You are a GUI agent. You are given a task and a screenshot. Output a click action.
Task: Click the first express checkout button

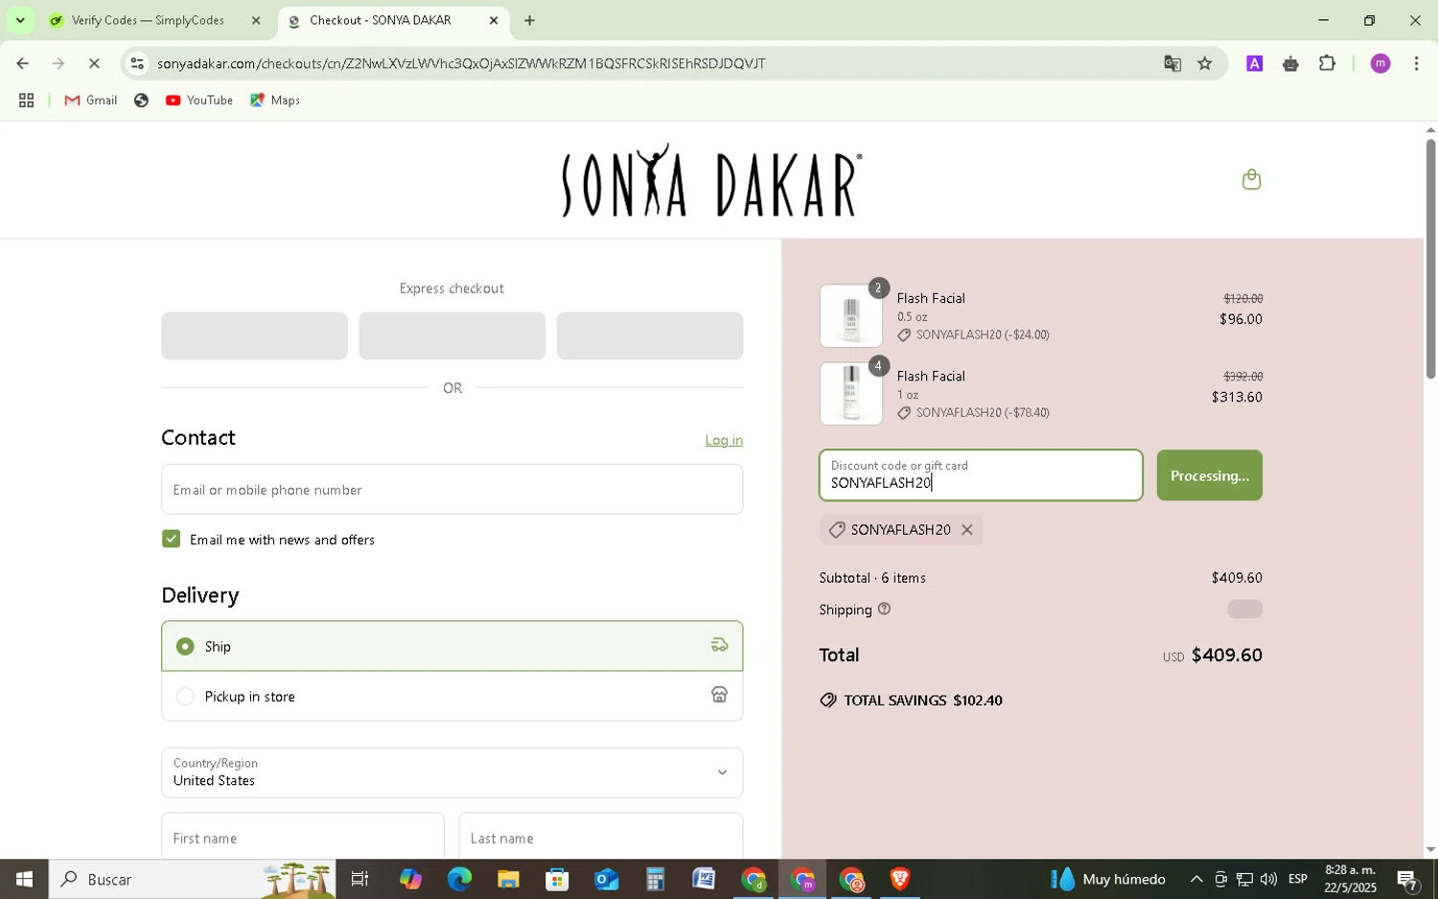click(254, 335)
